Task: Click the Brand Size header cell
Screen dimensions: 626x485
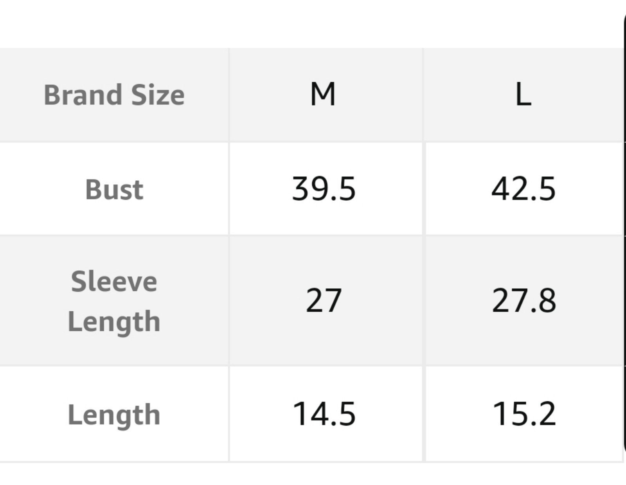Action: (x=114, y=95)
